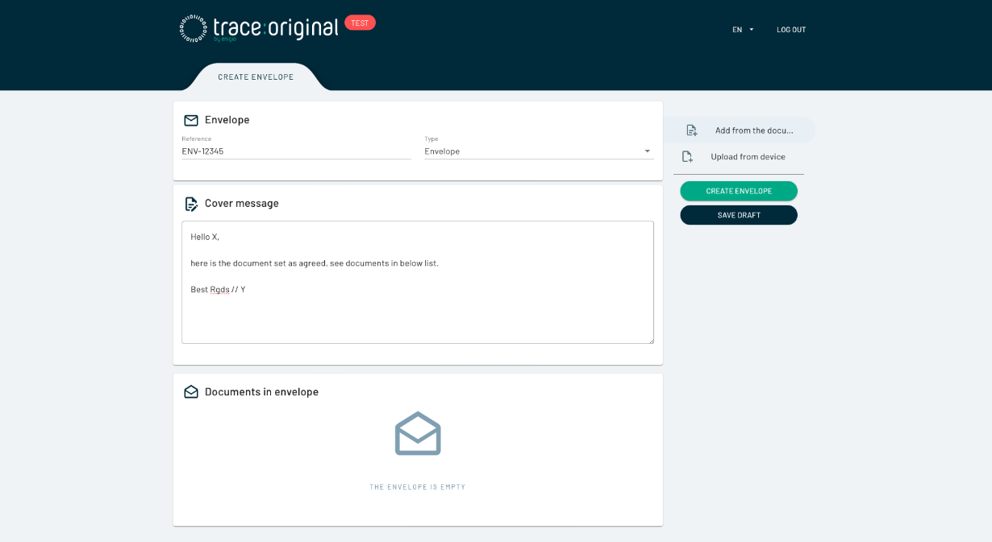Choose 'Upload from device' option text

point(748,157)
